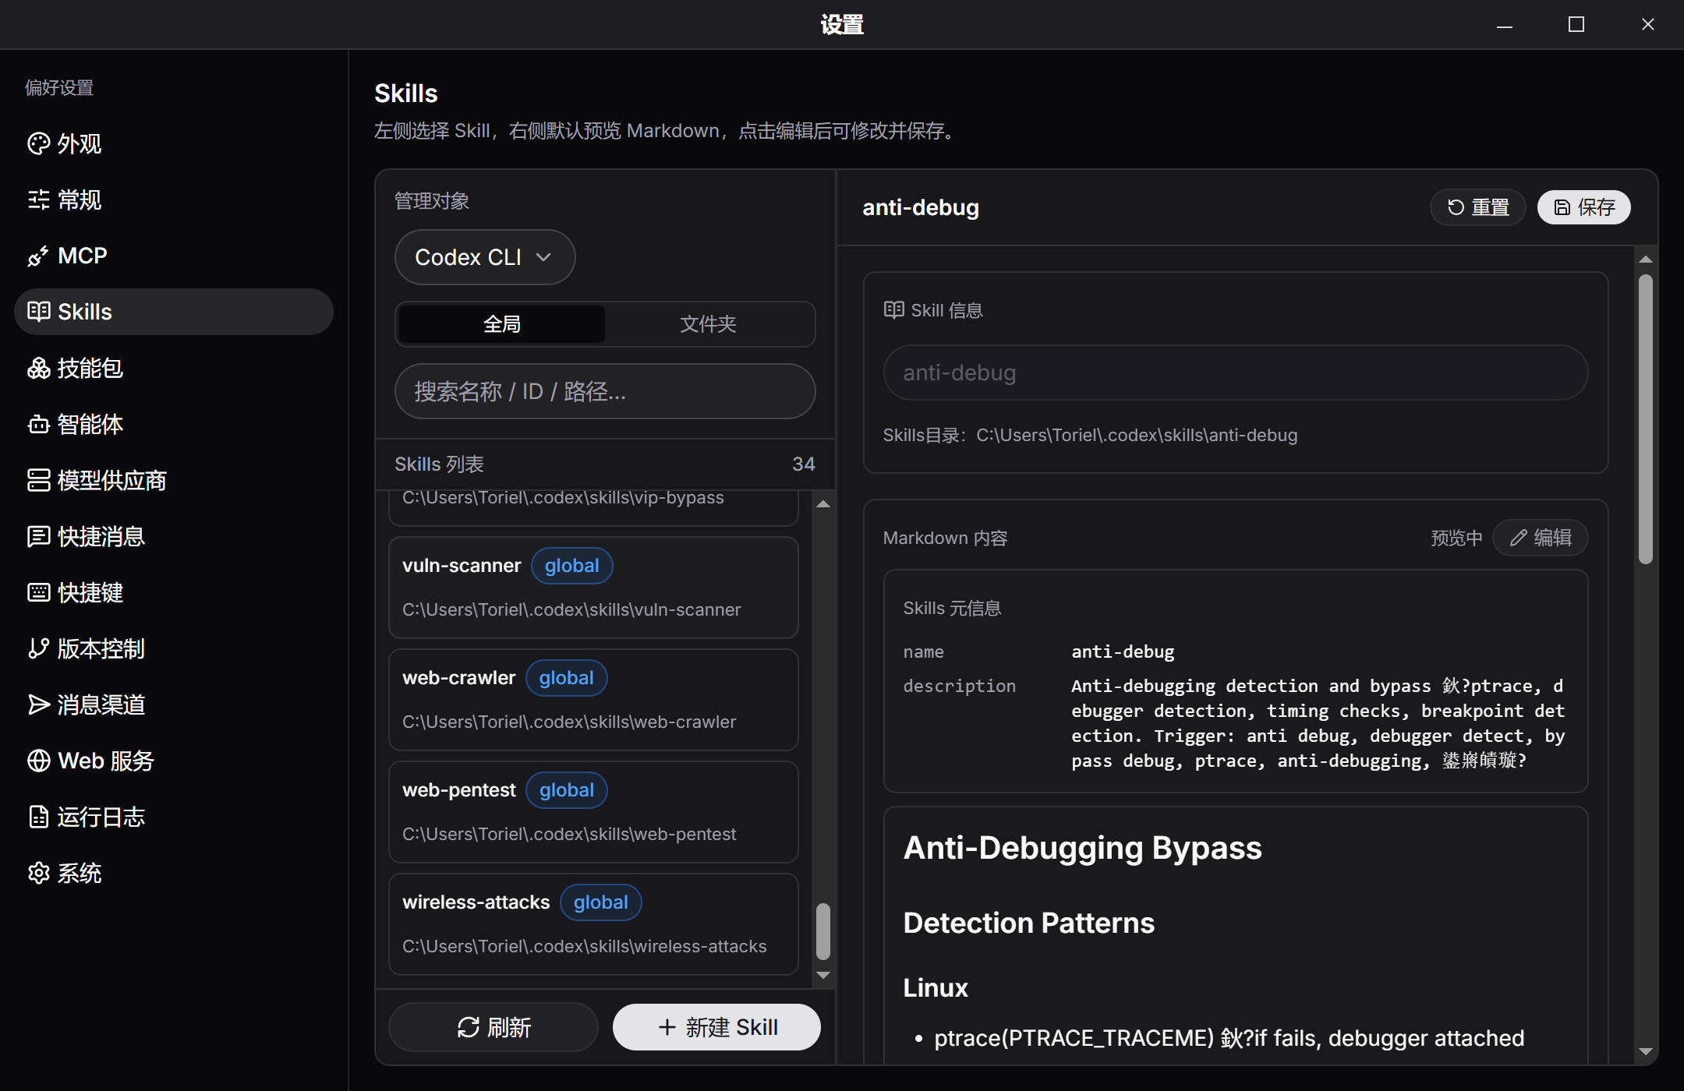Click the vip-bypass skill path

pyautogui.click(x=563, y=497)
